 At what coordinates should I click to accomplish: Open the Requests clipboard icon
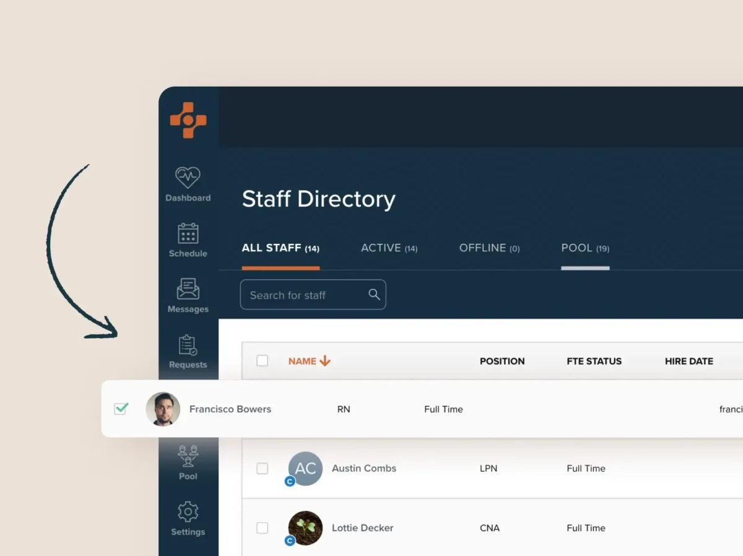(188, 345)
